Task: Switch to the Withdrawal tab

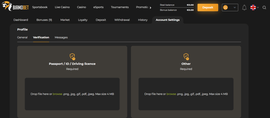Action: coord(122,20)
